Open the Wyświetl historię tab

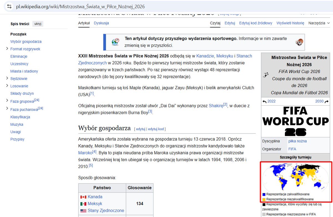(290, 23)
